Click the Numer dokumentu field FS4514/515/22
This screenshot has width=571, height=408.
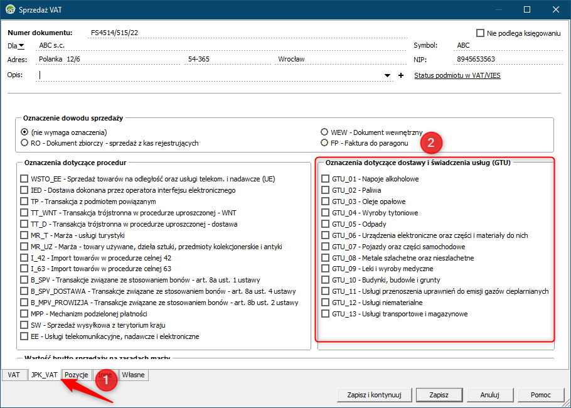(248, 33)
